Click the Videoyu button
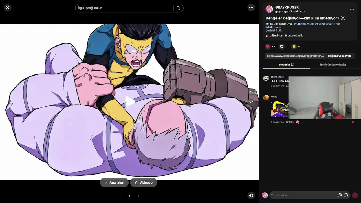Screen dimensions: 361x203 coord(144,182)
